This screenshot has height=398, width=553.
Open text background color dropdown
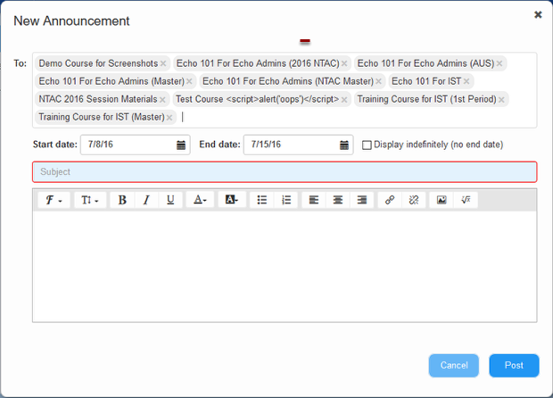[x=232, y=200]
